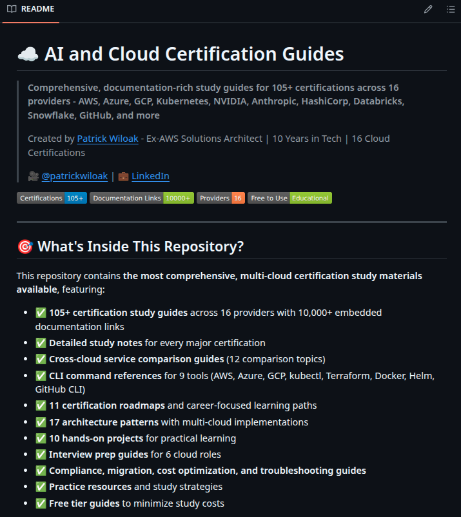Viewport: 461px width, 517px height.
Task: Click check mark beside Cross-cloud service comparison guides
Action: [41, 359]
